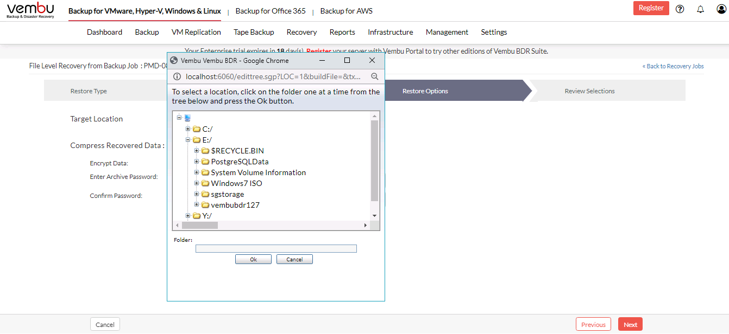This screenshot has width=729, height=334.
Task: Open the help question mark icon
Action: coord(680,9)
